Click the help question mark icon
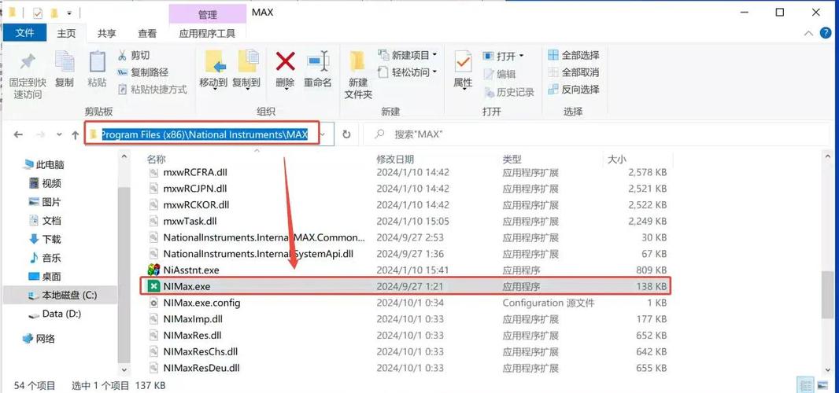Viewport: 839px width, 393px height. [x=826, y=33]
